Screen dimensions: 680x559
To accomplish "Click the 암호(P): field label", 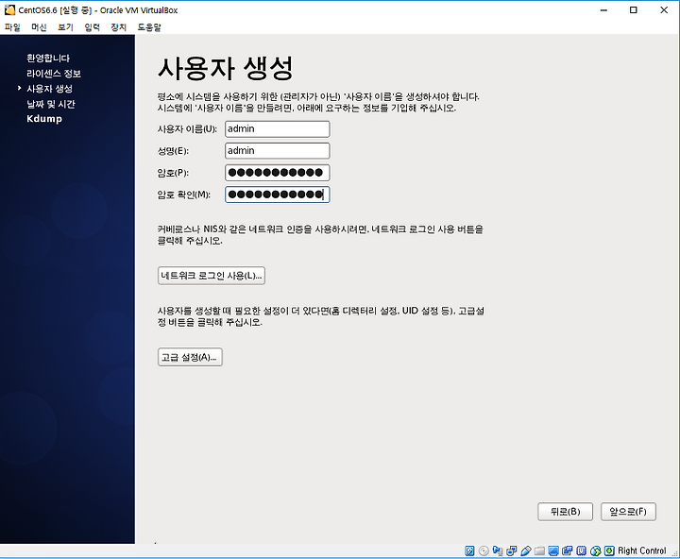I will [x=173, y=173].
